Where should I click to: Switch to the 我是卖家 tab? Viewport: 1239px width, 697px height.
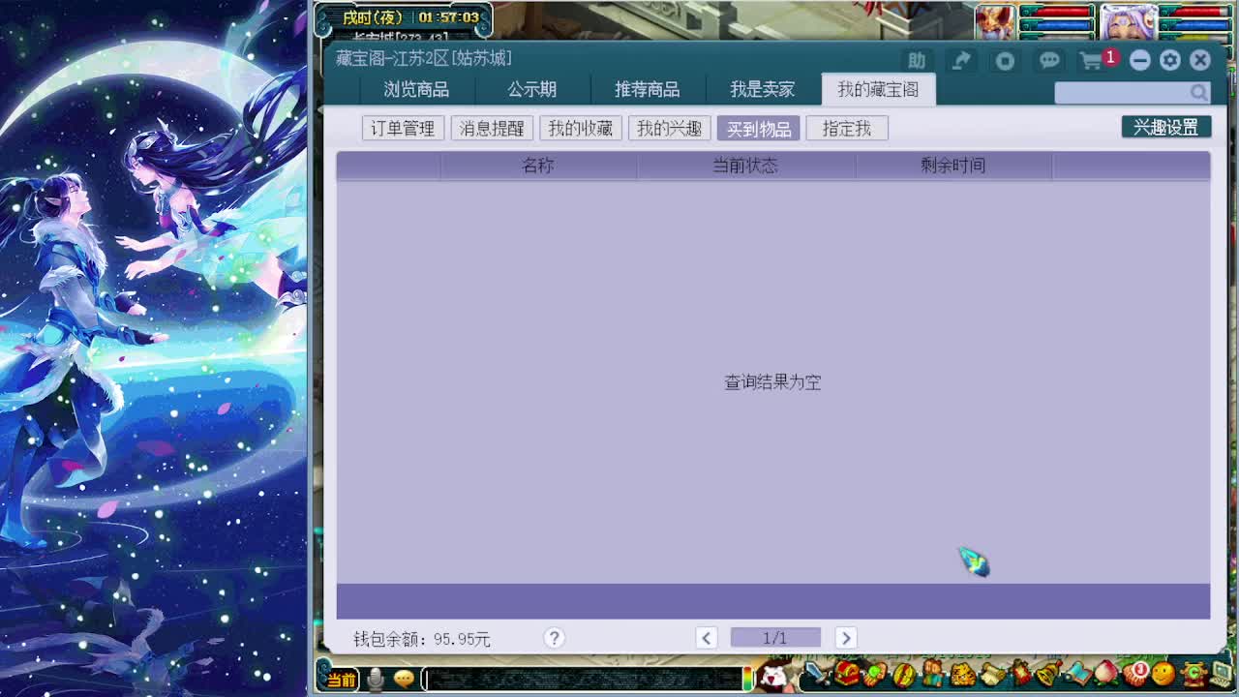click(763, 89)
